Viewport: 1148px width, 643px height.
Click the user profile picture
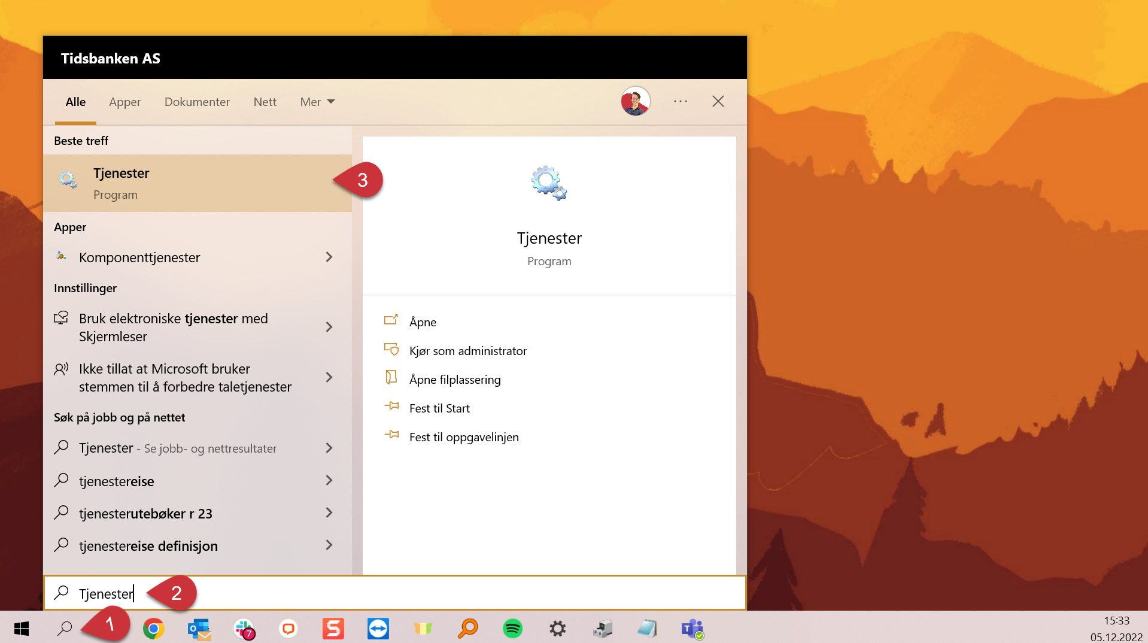click(636, 101)
